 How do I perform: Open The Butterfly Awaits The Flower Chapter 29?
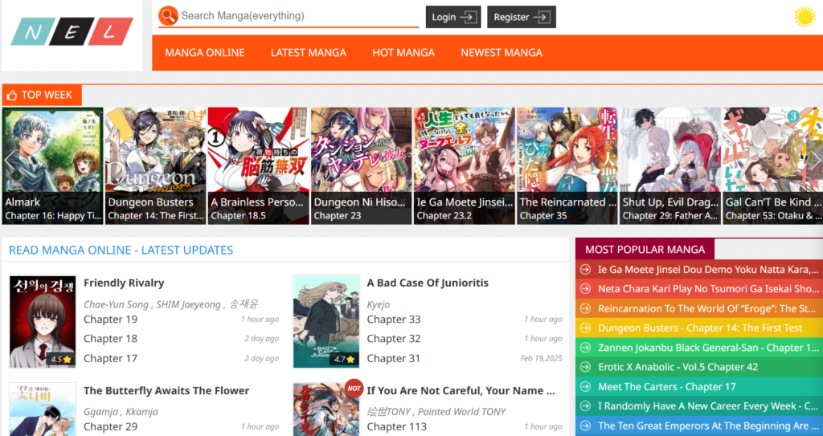click(x=110, y=427)
